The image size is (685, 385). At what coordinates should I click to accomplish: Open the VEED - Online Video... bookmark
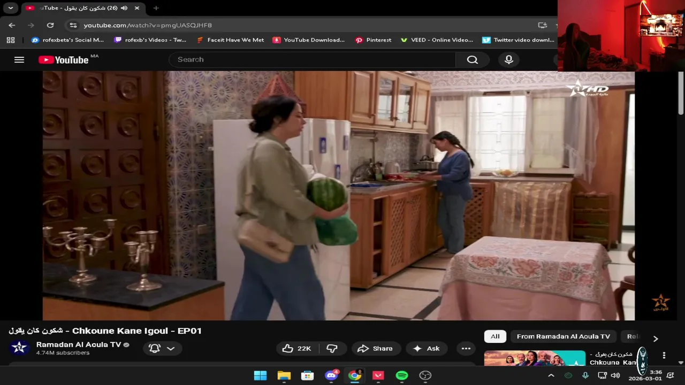(437, 40)
